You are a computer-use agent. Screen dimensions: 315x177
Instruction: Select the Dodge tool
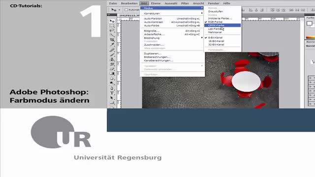click(112, 83)
